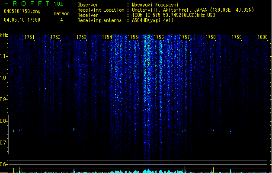The width and height of the screenshot is (272, 173).
Task: Click the yellow level spike below 1758
Action: pyautogui.click(x=213, y=170)
